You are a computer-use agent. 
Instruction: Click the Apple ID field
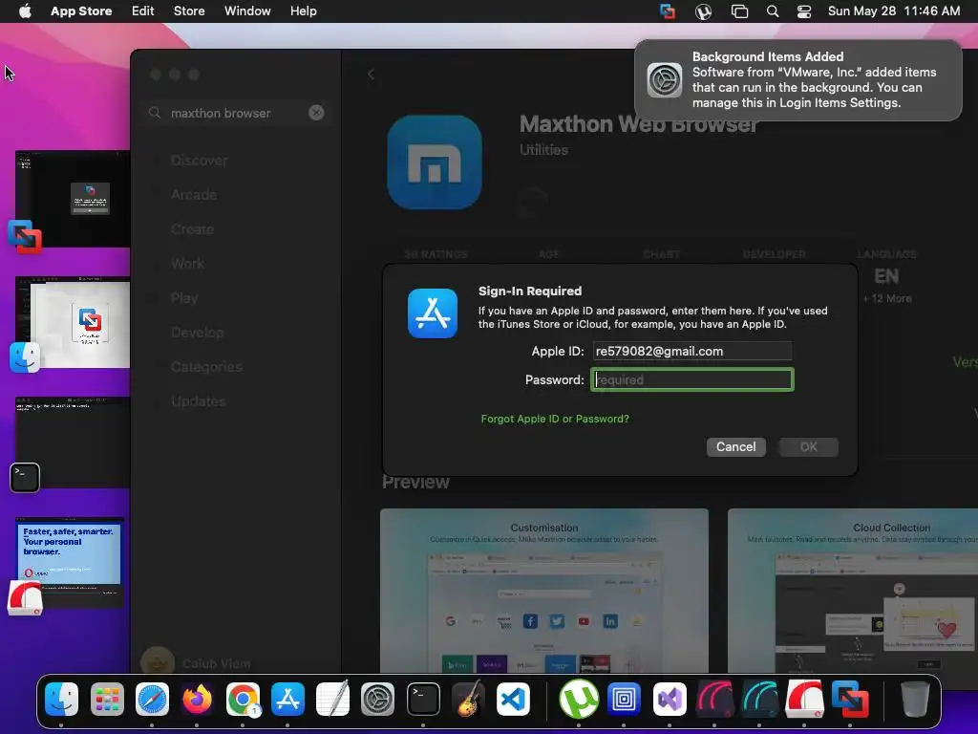pos(691,351)
